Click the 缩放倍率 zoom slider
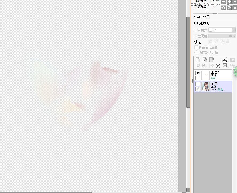 (x=207, y=3)
